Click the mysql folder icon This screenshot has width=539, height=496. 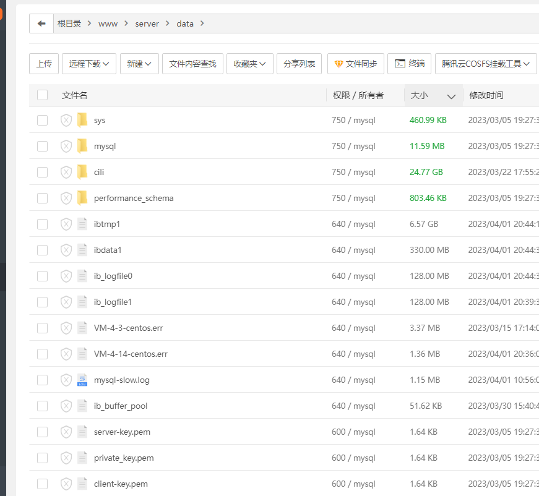(82, 147)
